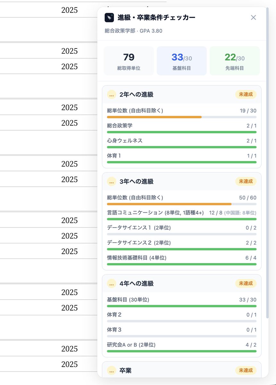Select the 基盤科目 33/30 summary card
Image resolution: width=276 pixels, height=385 pixels.
click(182, 61)
